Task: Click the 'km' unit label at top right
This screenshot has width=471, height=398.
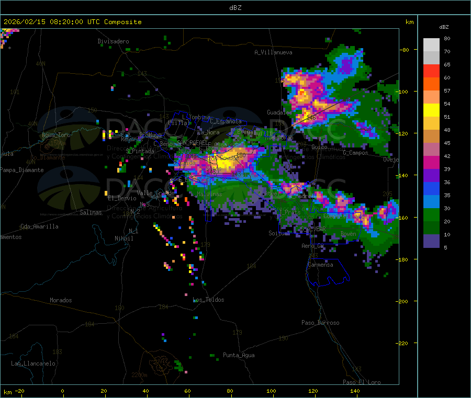Action: 409,22
